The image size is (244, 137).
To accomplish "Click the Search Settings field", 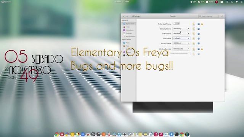I will (x=209, y=16).
